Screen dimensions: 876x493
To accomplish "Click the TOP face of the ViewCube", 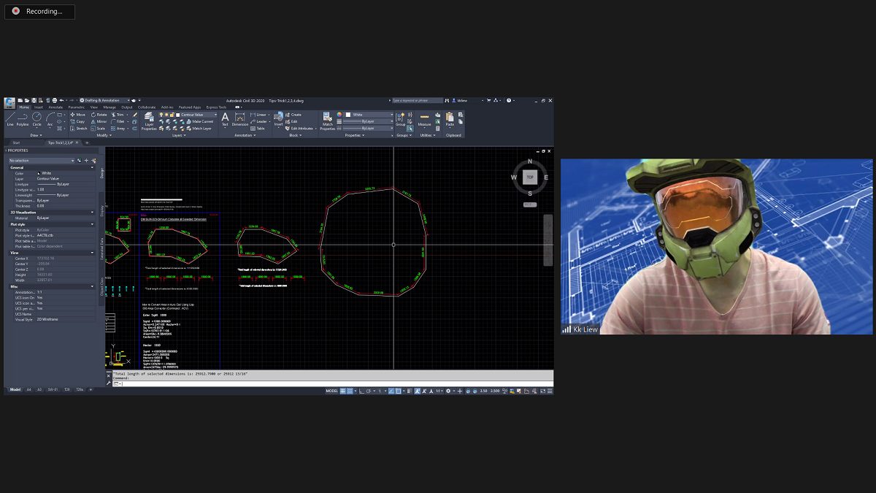I will pyautogui.click(x=530, y=177).
